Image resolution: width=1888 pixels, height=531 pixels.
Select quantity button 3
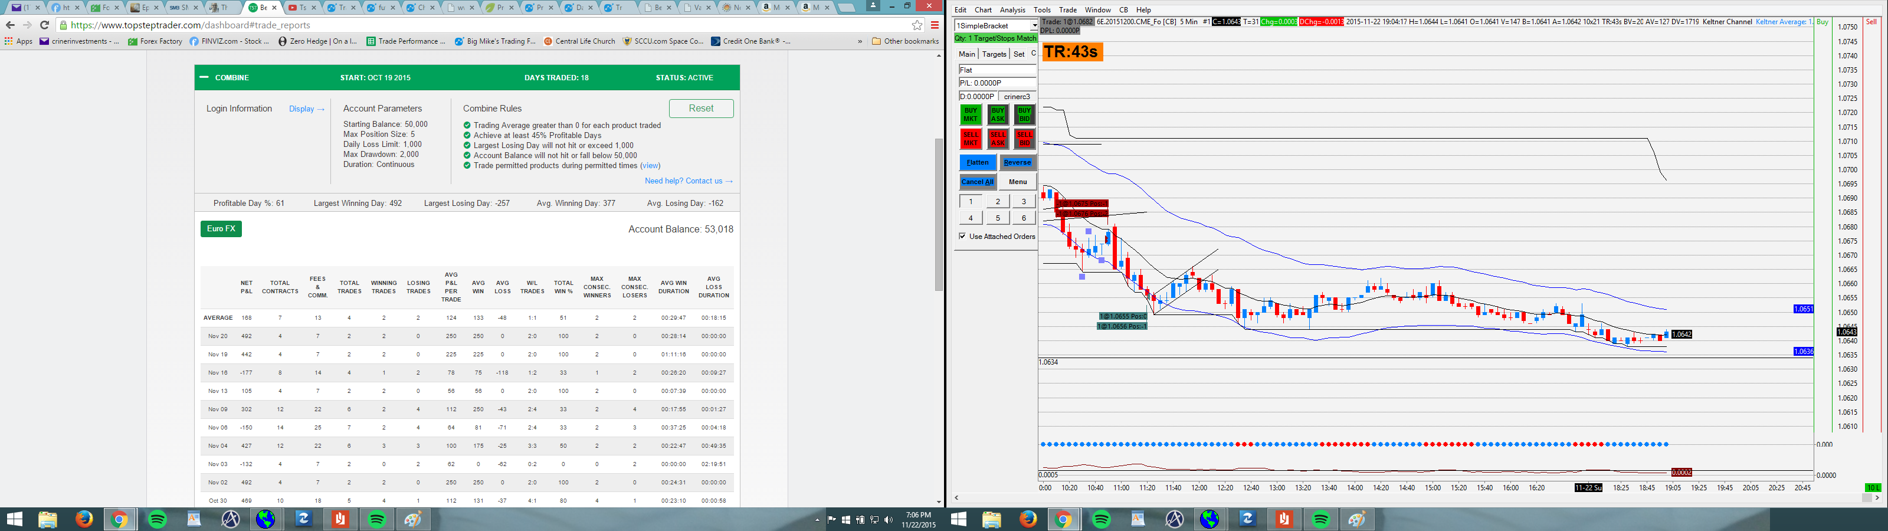(1024, 201)
